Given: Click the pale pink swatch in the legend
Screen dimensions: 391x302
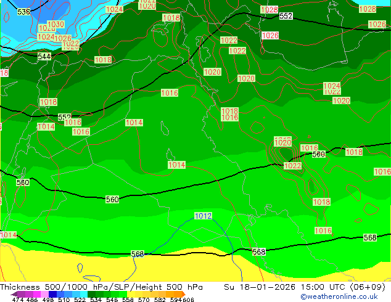Looking at the screenshot, I should 44,294.
